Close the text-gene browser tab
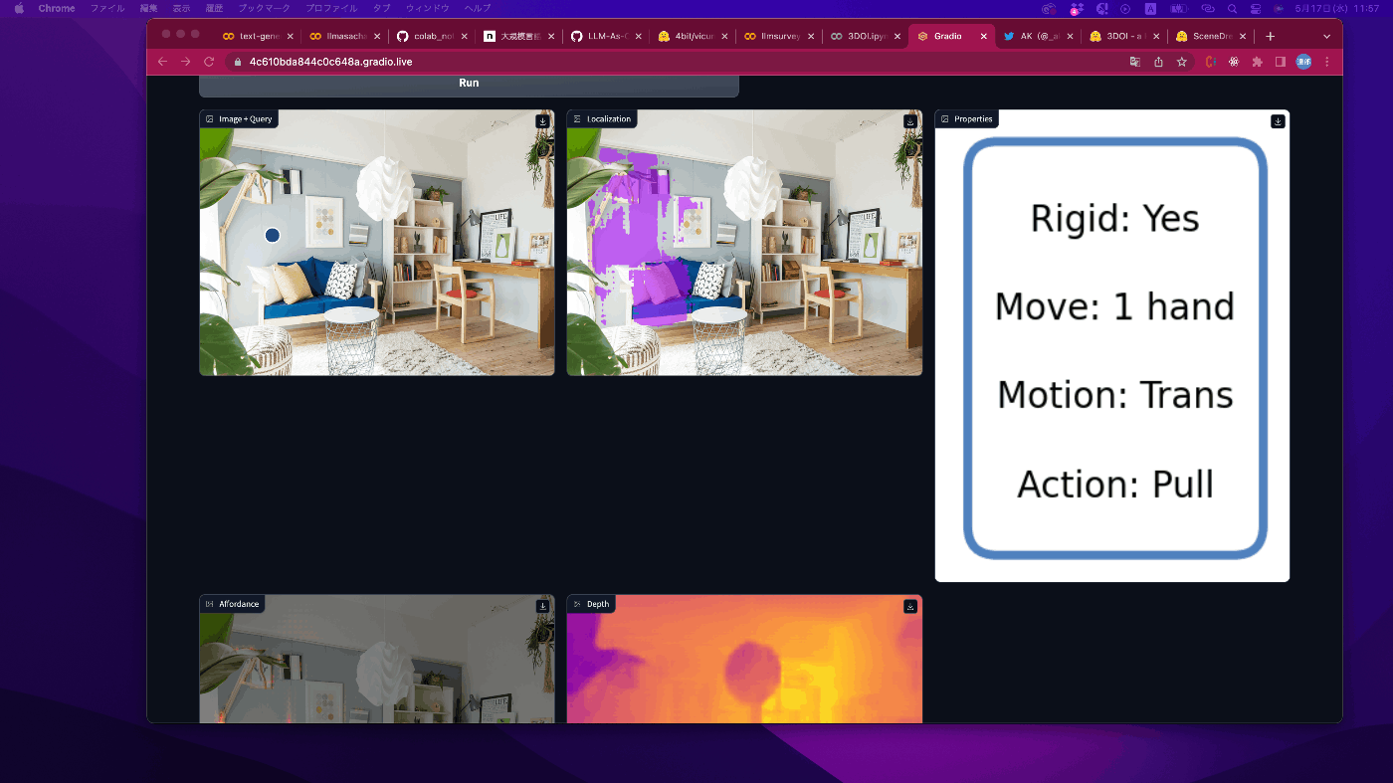 click(x=290, y=36)
